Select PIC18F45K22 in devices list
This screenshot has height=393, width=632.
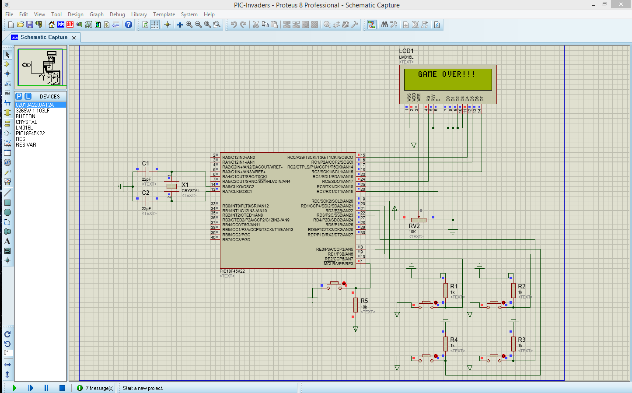(x=30, y=133)
